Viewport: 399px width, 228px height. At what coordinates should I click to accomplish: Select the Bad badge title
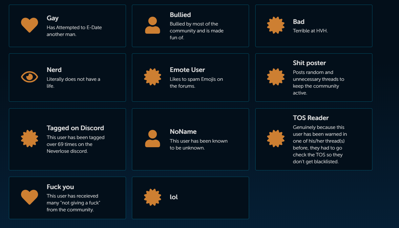[299, 22]
